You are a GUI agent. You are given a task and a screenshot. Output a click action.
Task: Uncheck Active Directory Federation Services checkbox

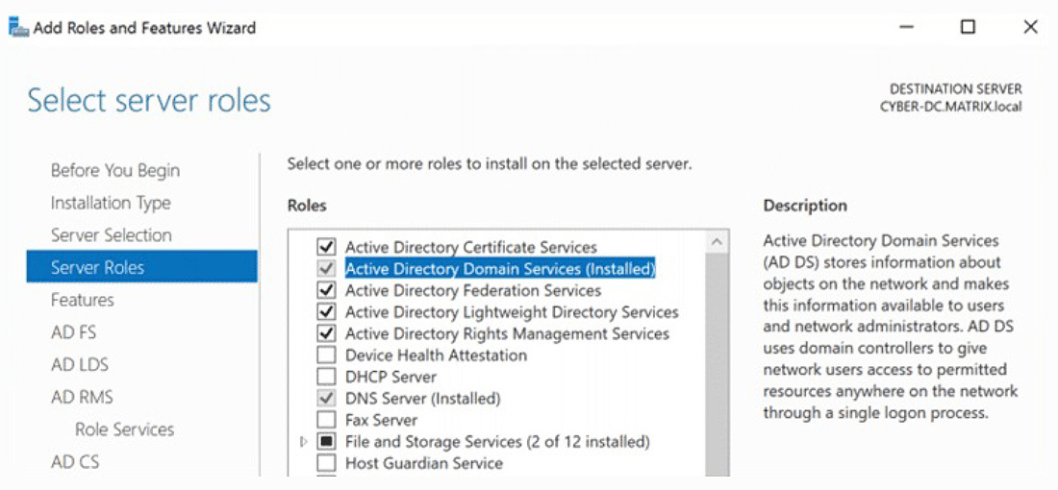coord(327,290)
